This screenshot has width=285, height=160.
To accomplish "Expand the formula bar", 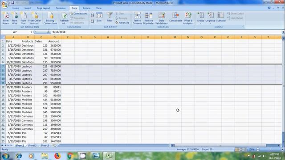I will click(x=283, y=32).
